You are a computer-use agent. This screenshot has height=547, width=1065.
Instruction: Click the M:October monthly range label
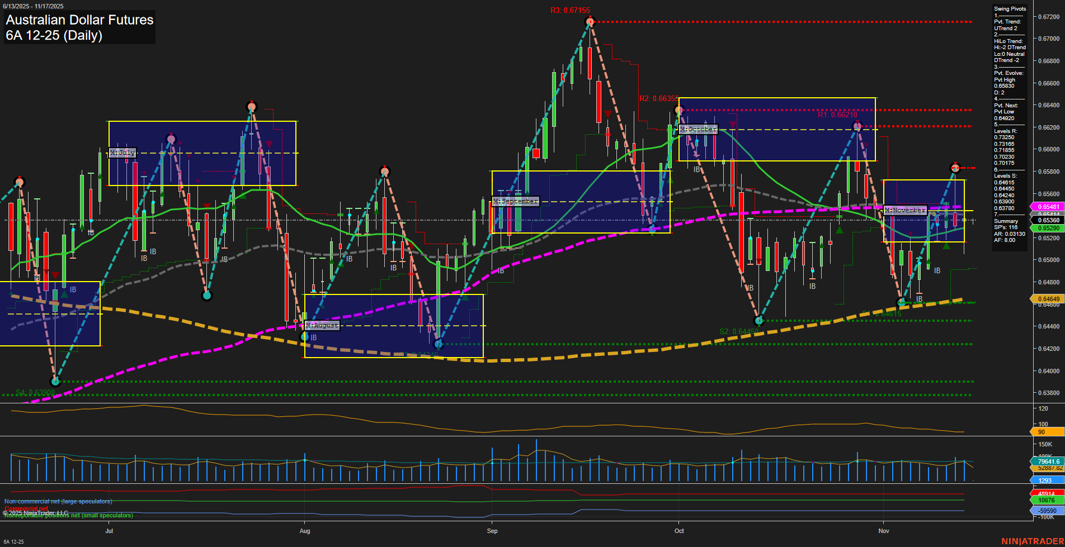[x=698, y=129]
